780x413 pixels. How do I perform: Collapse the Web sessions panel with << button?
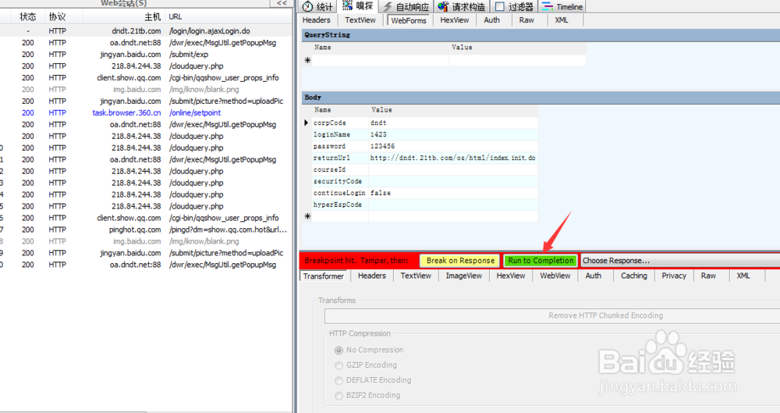282,3
